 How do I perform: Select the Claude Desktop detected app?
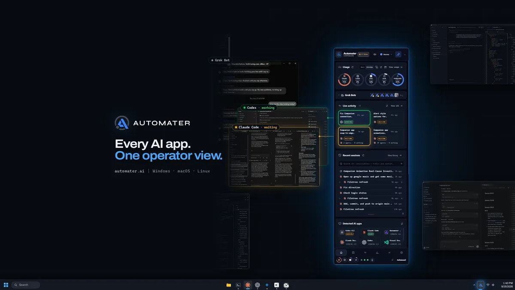pyautogui.click(x=348, y=242)
